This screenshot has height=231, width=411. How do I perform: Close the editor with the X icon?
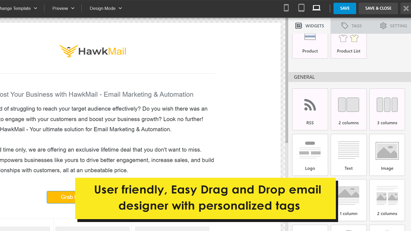(x=406, y=9)
